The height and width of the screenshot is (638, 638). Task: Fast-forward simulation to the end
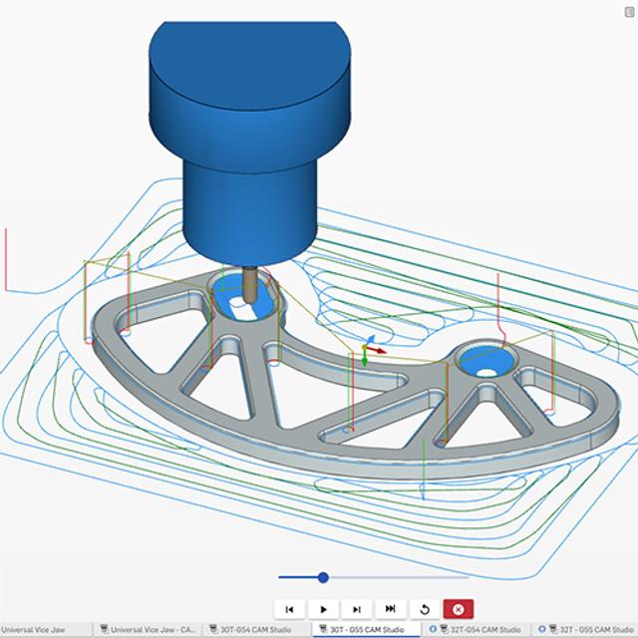(391, 609)
